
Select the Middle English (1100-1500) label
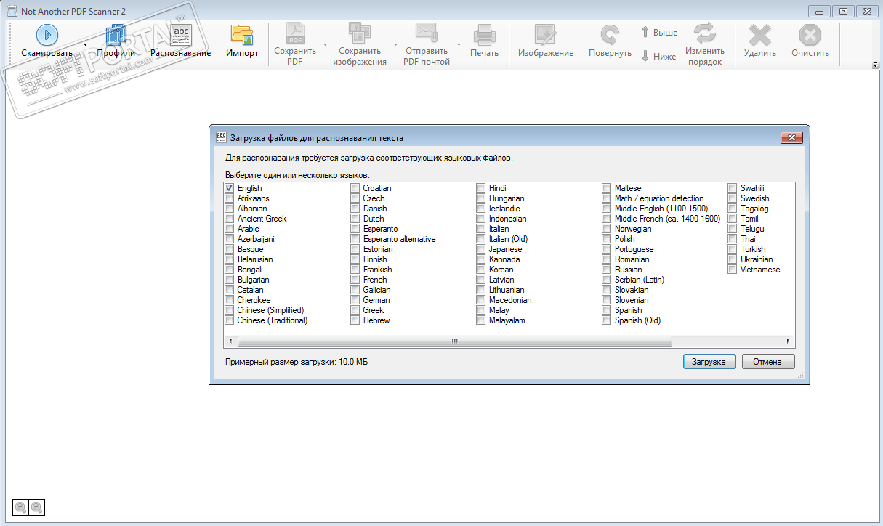click(661, 209)
